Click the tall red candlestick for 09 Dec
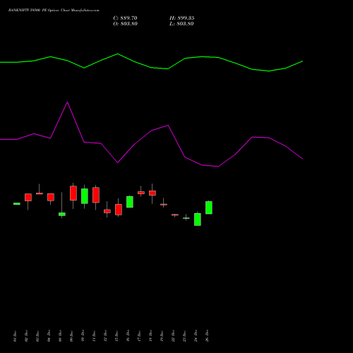 73,193
